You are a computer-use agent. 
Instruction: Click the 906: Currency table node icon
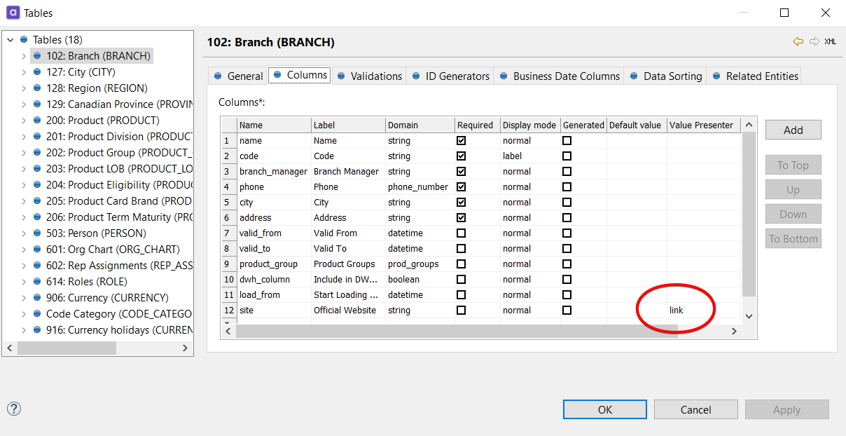38,298
